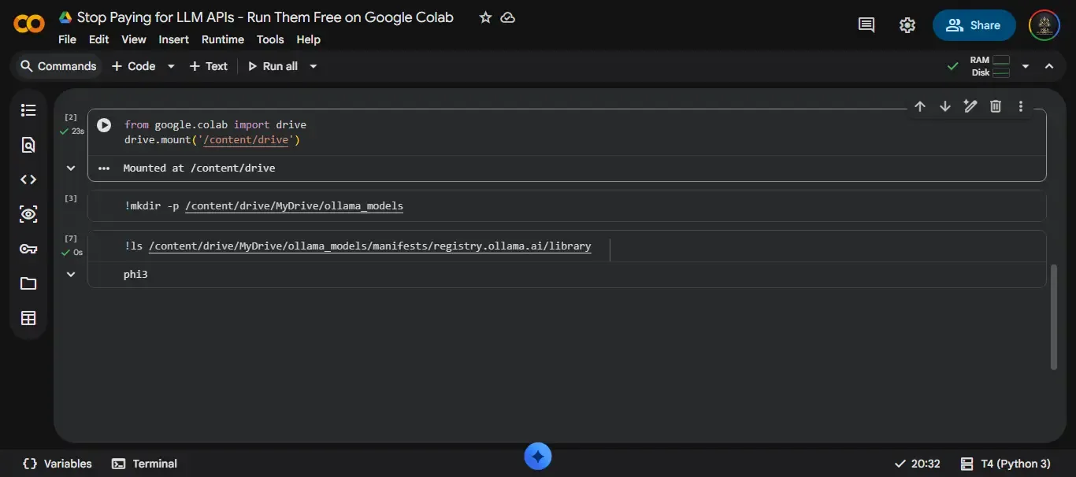Collapse the phi3 output

pyautogui.click(x=71, y=274)
